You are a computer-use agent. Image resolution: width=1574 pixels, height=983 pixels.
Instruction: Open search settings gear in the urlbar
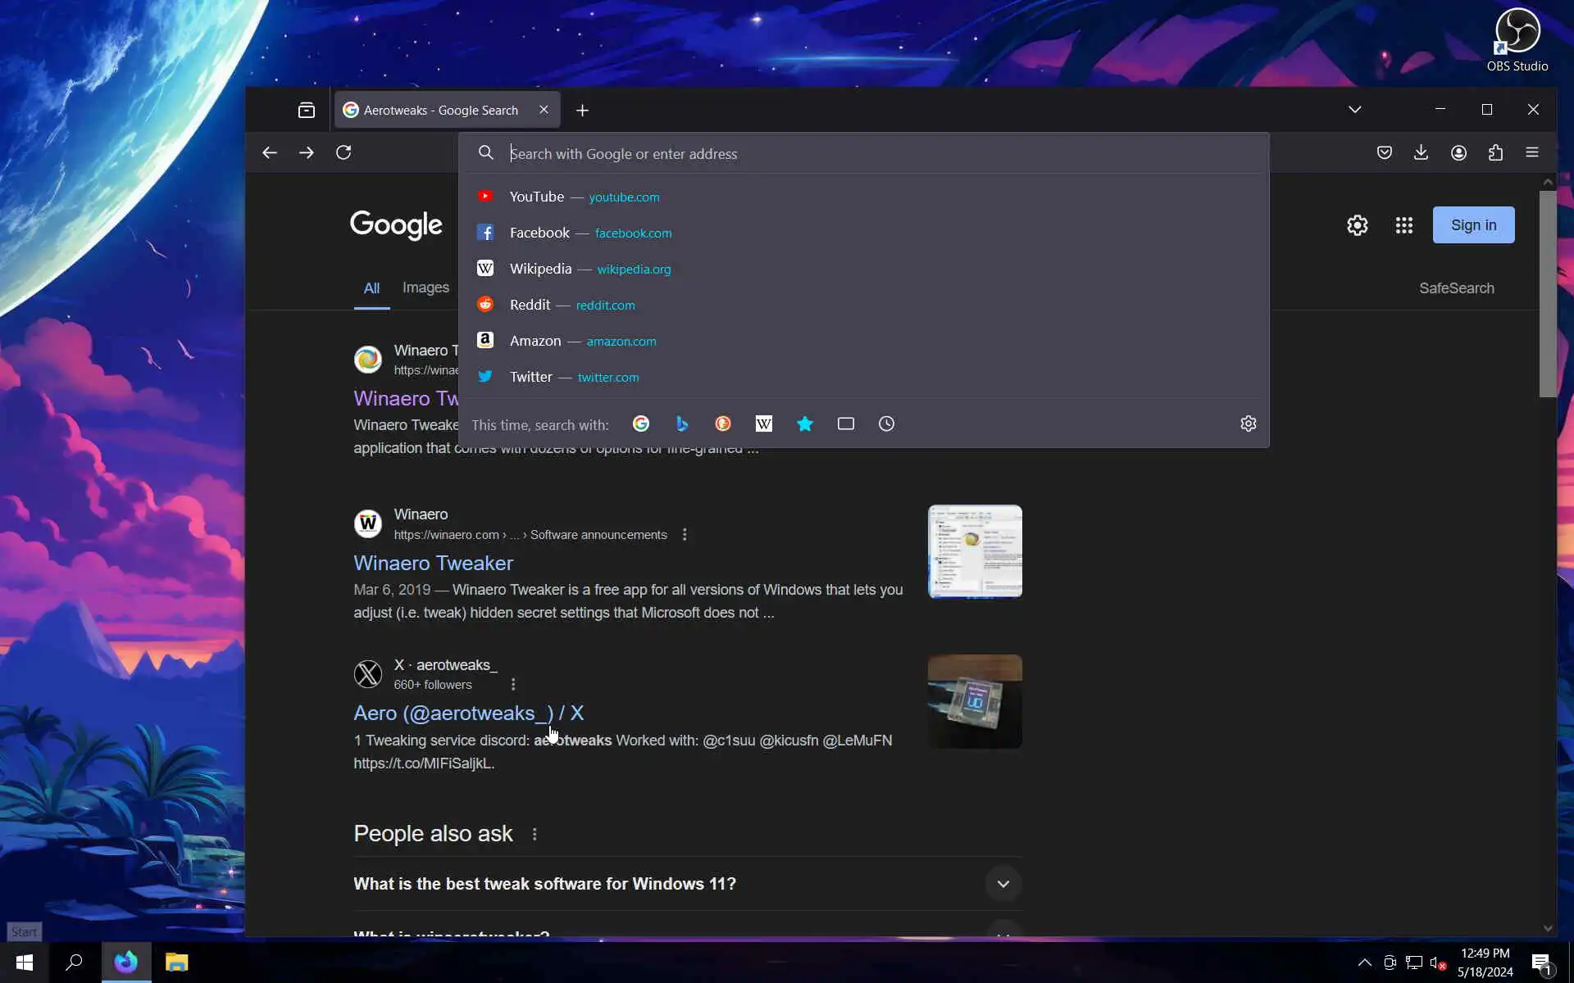click(1248, 424)
